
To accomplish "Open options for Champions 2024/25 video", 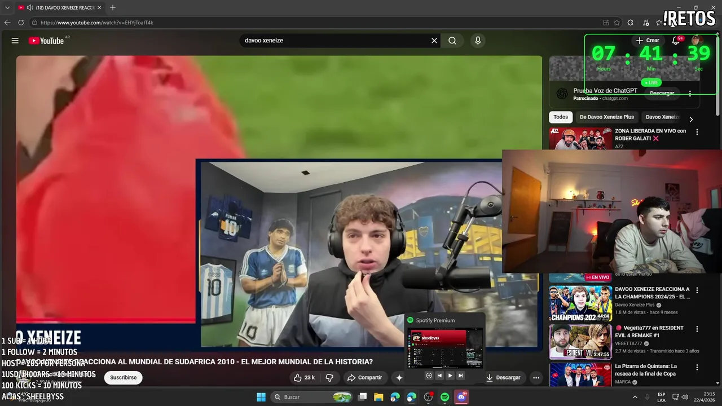I will pyautogui.click(x=697, y=290).
